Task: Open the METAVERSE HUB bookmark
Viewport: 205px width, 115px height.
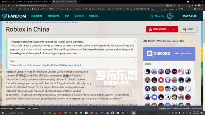Action: click(x=140, y=9)
